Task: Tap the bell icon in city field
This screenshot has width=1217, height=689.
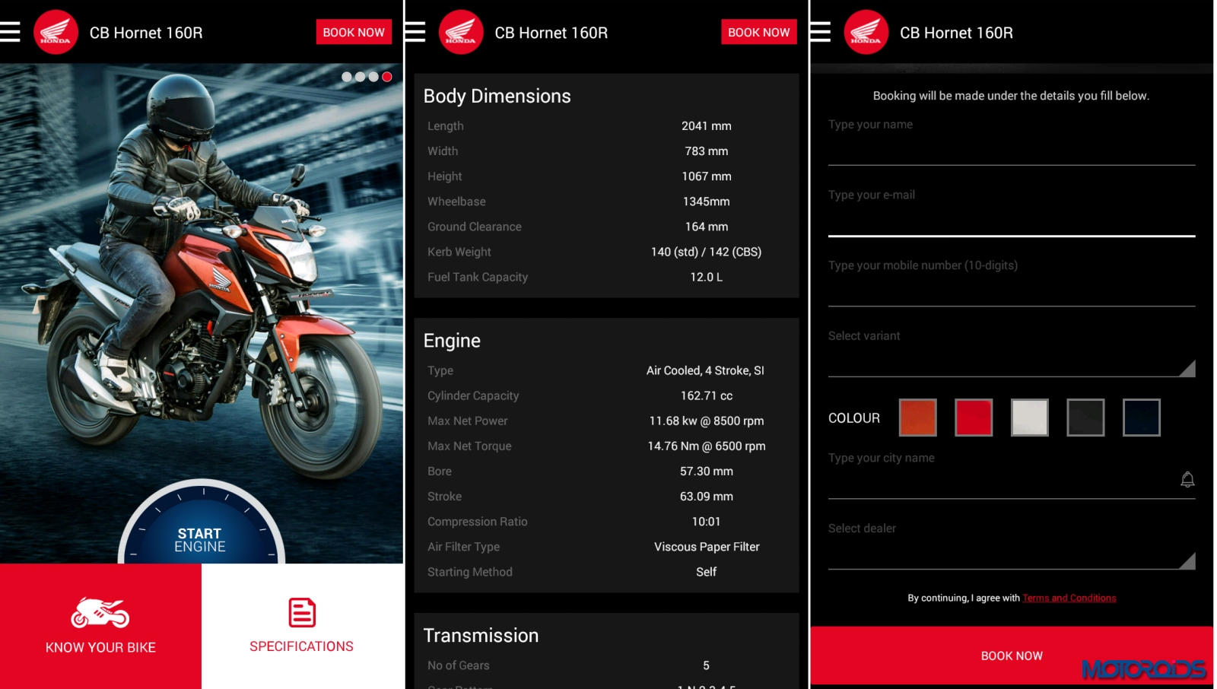Action: click(x=1187, y=479)
